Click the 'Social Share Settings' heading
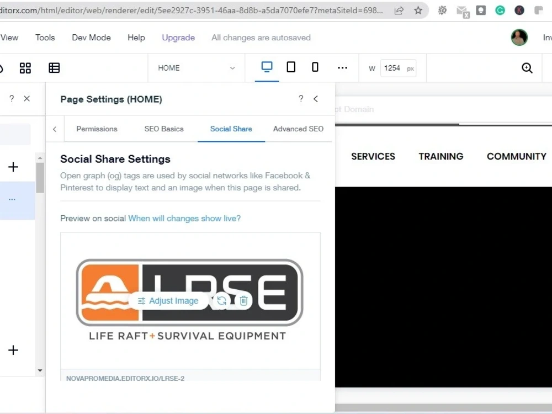Screen dimensions: 552x414 (x=115, y=159)
